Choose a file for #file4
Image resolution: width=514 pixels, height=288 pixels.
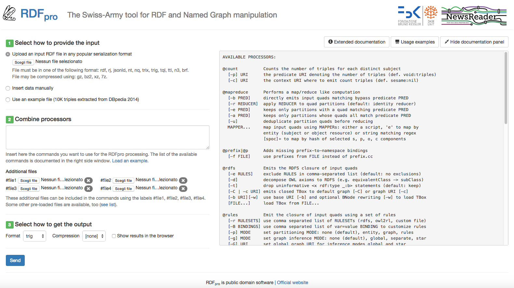123,189
